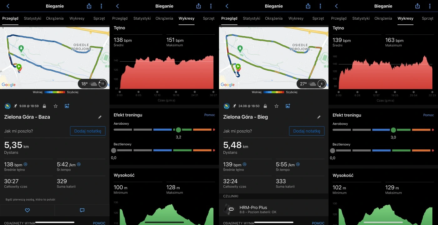Switch to the Statystyki tab
Screen dimensions: 438x225
click(x=33, y=18)
